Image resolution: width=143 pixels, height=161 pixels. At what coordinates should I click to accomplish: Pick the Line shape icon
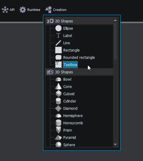[x=58, y=43]
